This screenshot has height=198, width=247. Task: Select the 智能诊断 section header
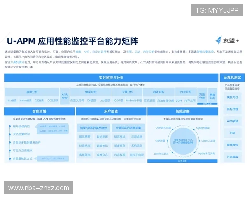pos(183,111)
